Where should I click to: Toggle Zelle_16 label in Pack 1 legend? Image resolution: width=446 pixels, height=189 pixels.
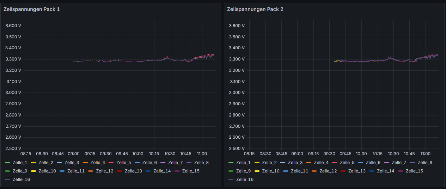[21, 179]
